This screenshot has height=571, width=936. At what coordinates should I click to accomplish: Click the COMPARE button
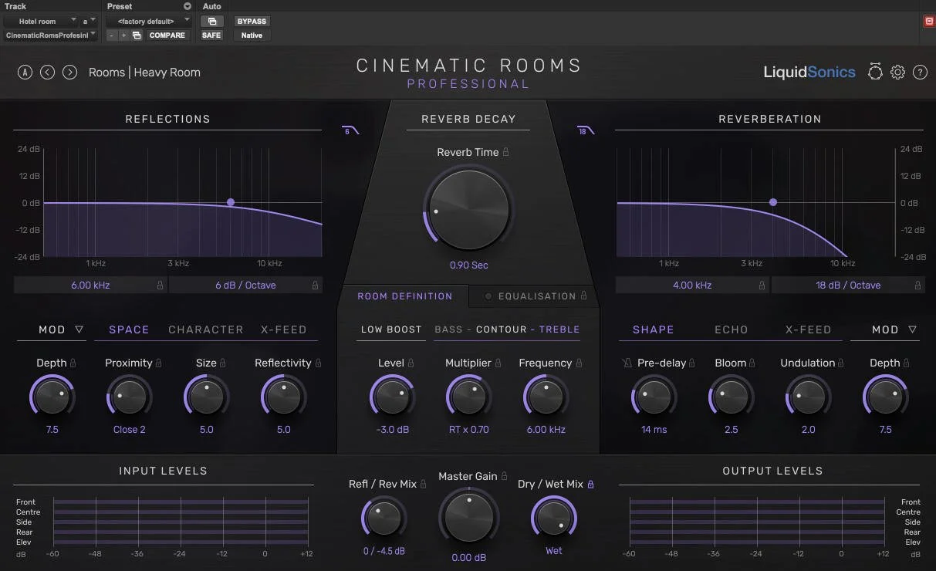click(167, 35)
